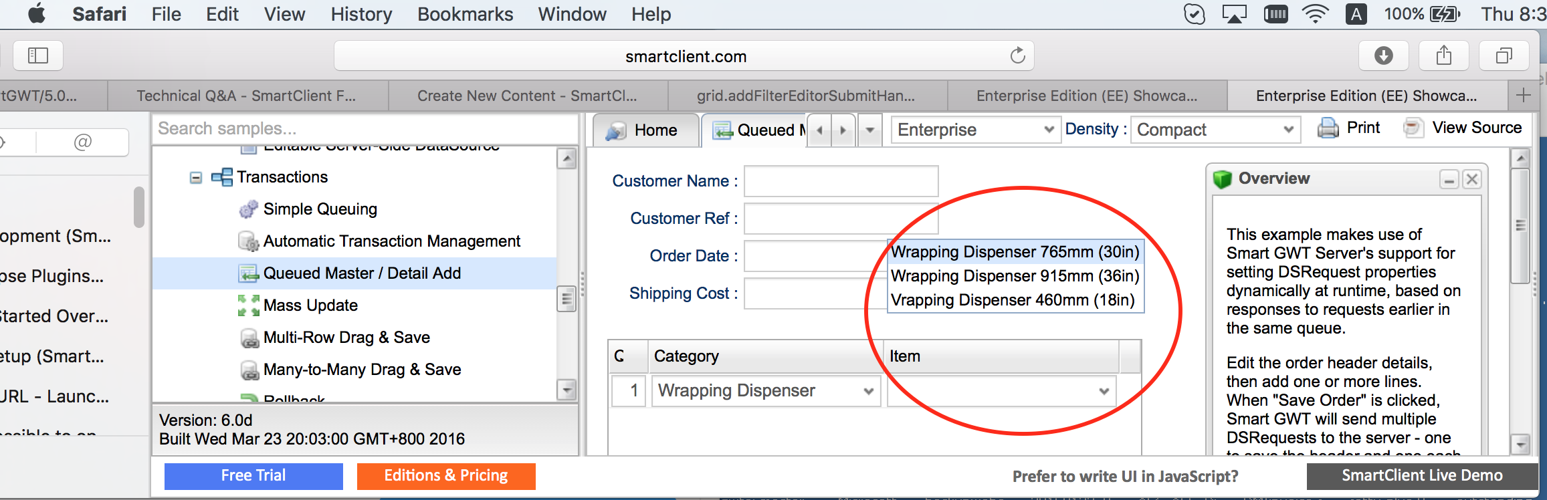The height and width of the screenshot is (500, 1547).
Task: Open the Safari downloads icon
Action: click(x=1383, y=55)
